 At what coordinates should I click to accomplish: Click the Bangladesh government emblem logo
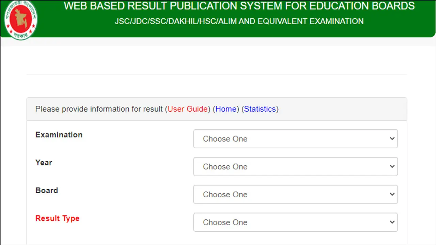click(21, 19)
